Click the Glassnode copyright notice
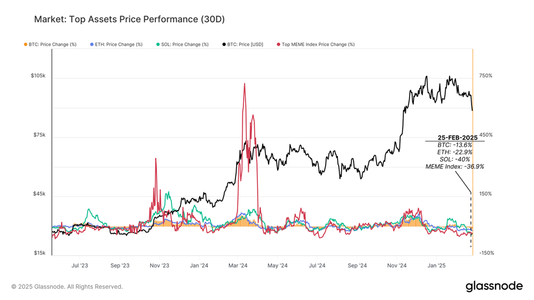The height and width of the screenshot is (300, 534). pos(67,287)
